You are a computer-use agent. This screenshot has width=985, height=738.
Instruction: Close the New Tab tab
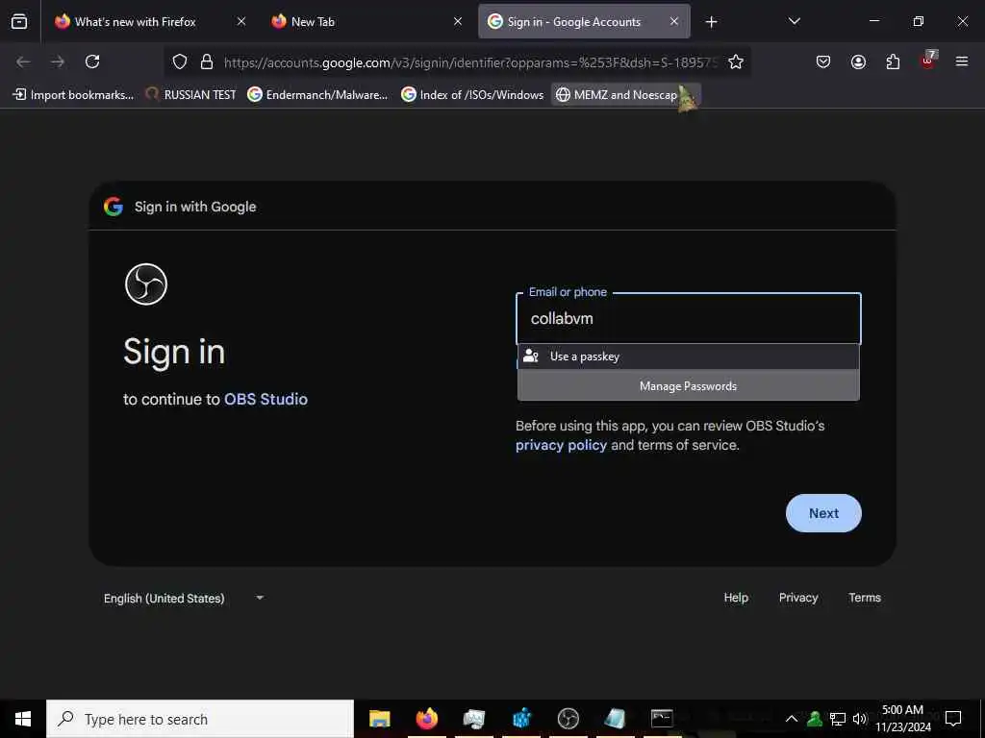(458, 21)
